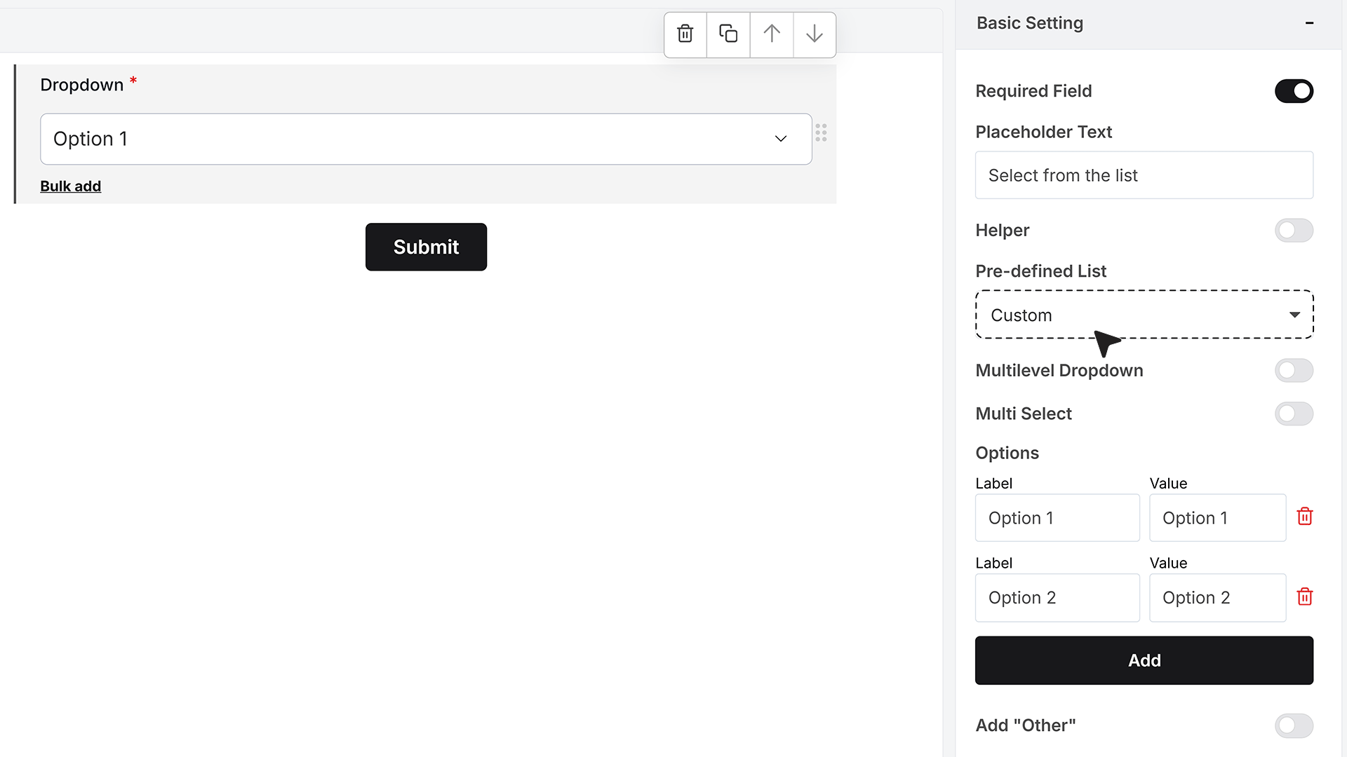Turn off the Required Field toggle

(x=1294, y=91)
